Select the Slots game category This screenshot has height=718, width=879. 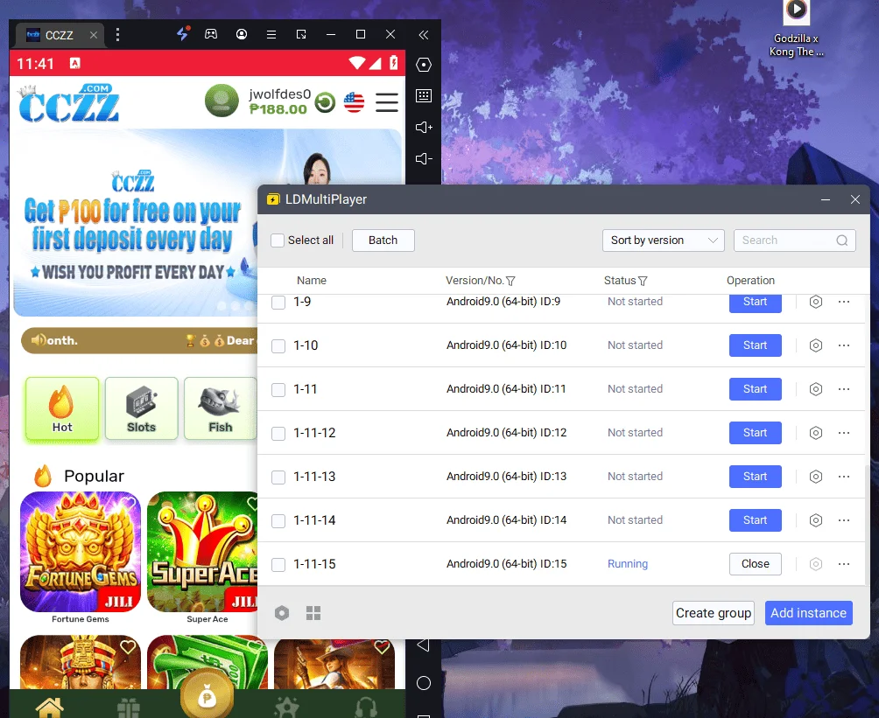[141, 408]
